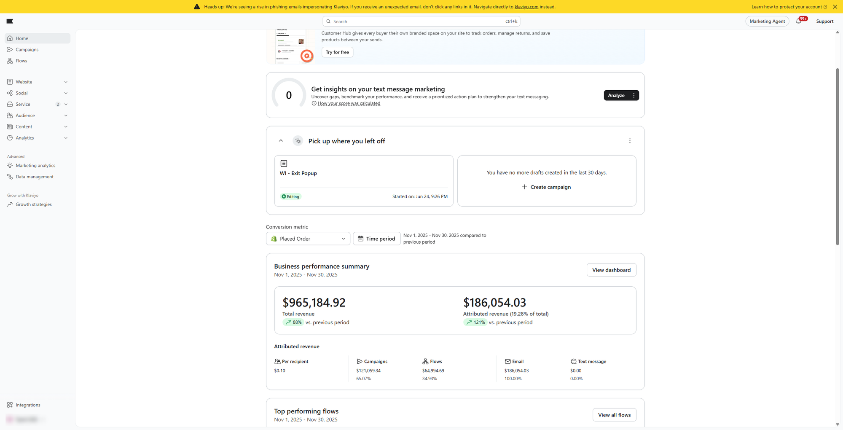The width and height of the screenshot is (843, 430).
Task: Open the WI - Exit Popup draft card
Action: (364, 181)
